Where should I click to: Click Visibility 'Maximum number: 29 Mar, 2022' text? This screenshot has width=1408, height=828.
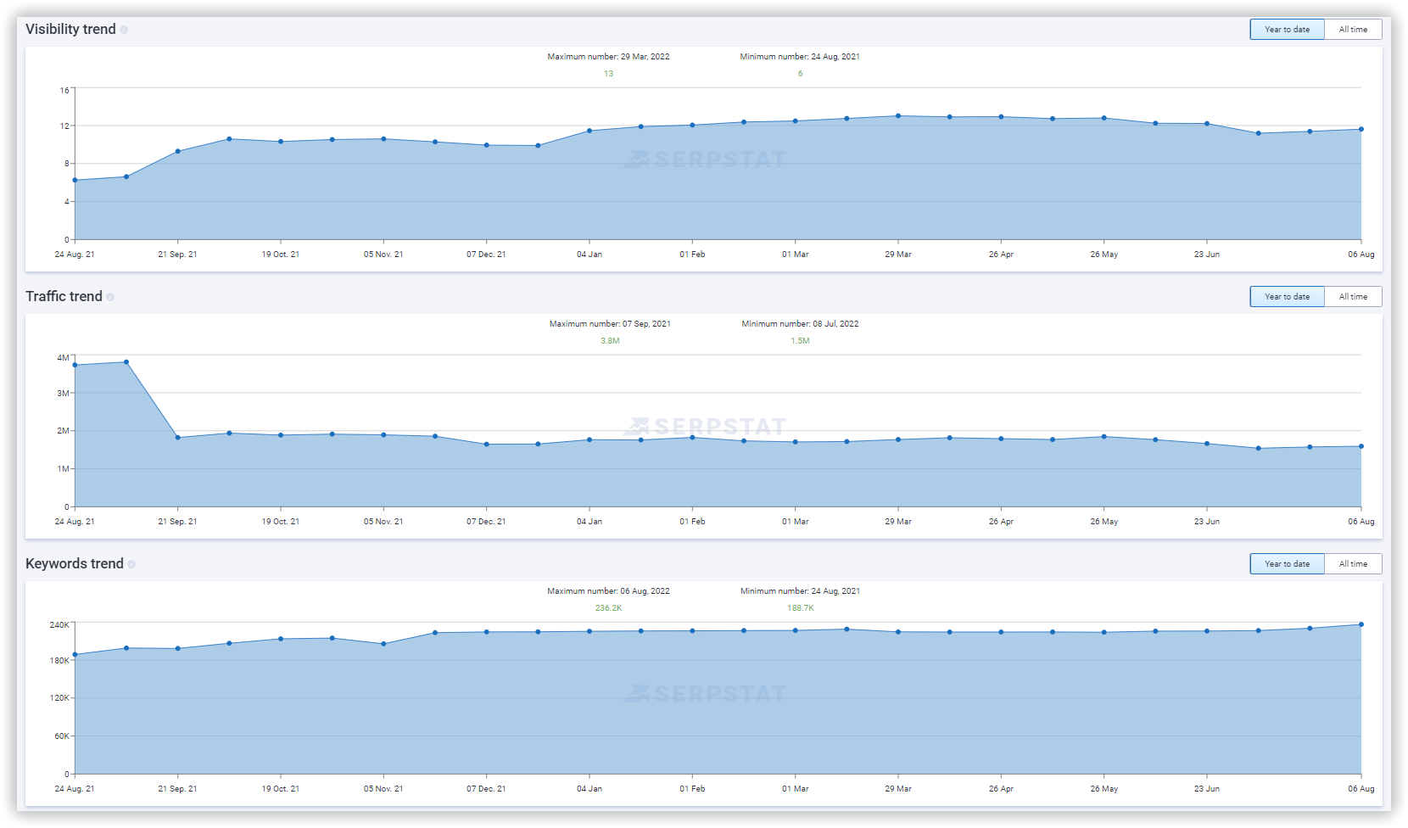point(608,57)
